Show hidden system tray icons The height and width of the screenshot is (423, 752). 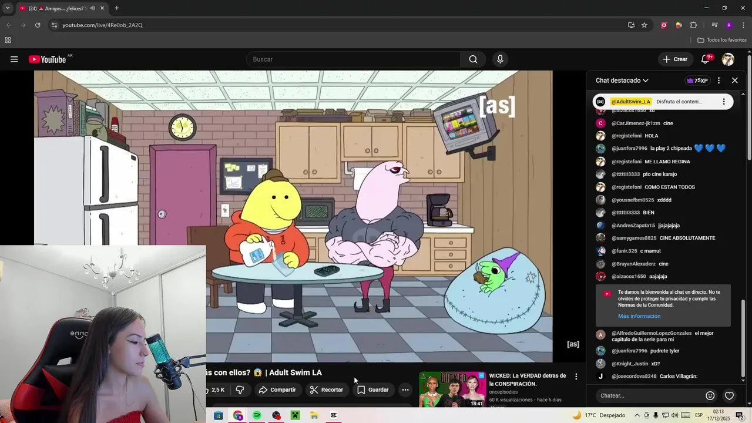pyautogui.click(x=637, y=415)
